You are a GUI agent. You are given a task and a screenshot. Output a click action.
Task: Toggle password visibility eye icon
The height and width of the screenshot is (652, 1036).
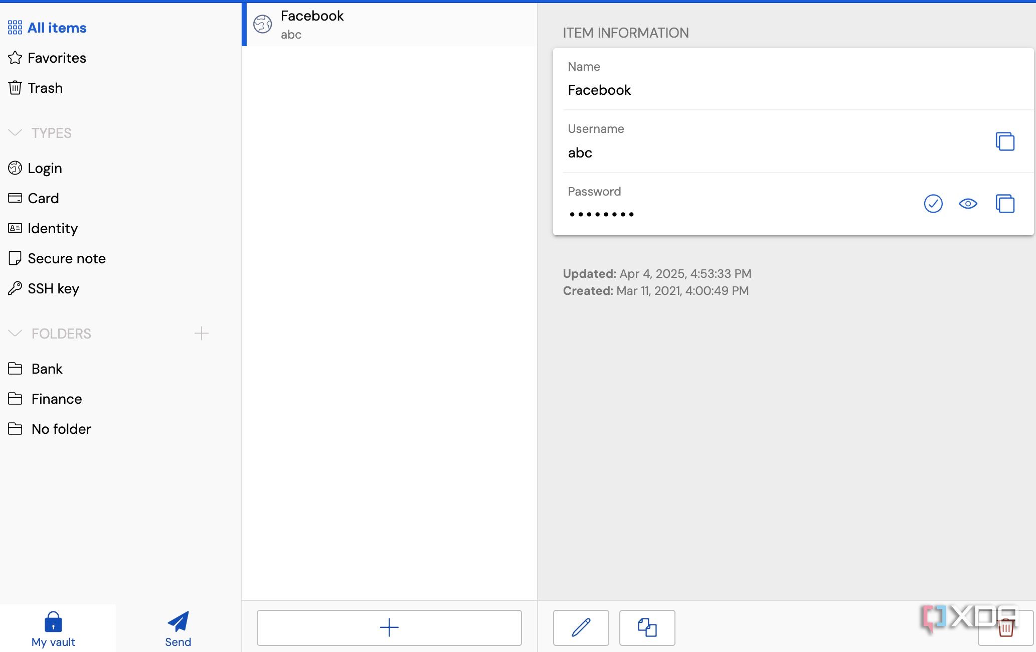(x=968, y=204)
